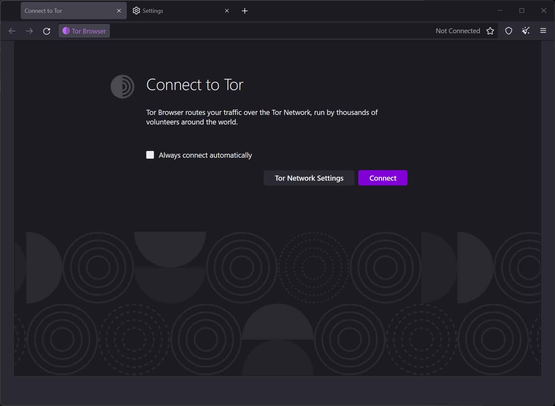Open the hamburger application menu
This screenshot has height=406, width=555.
[x=543, y=31]
